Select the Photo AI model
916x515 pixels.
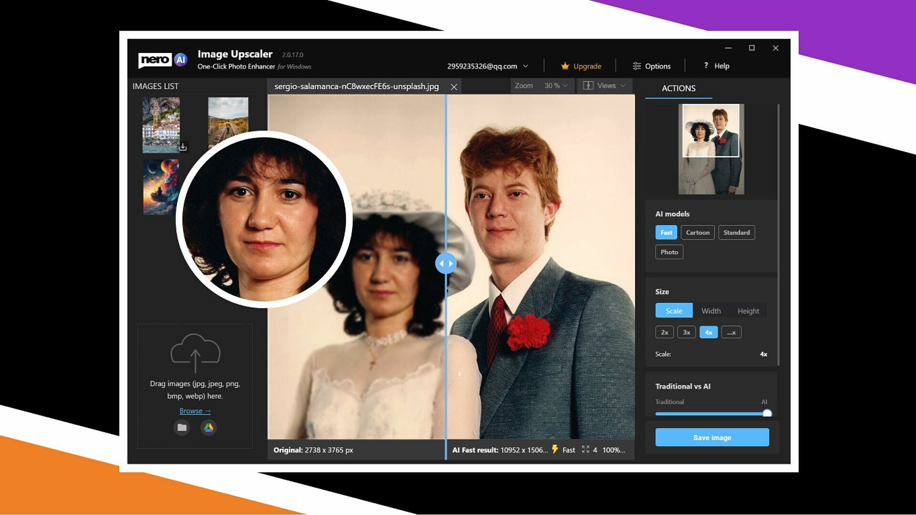click(x=669, y=252)
